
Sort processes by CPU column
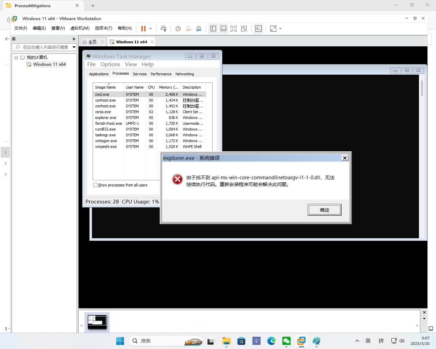coord(151,87)
